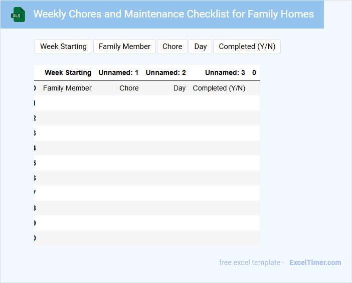
Task: Click the Family Member table cell
Action: 67,88
